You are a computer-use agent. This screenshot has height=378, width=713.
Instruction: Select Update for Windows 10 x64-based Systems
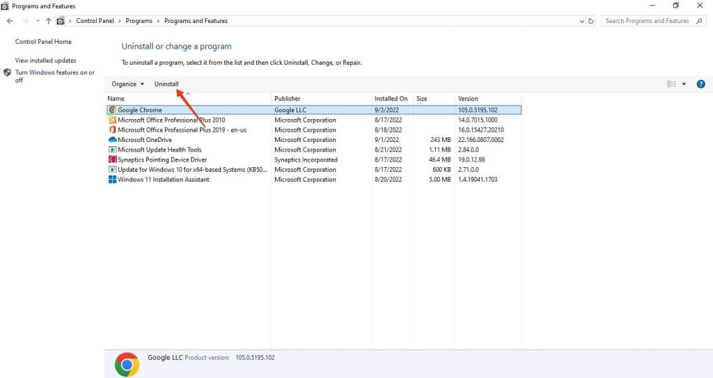(192, 170)
